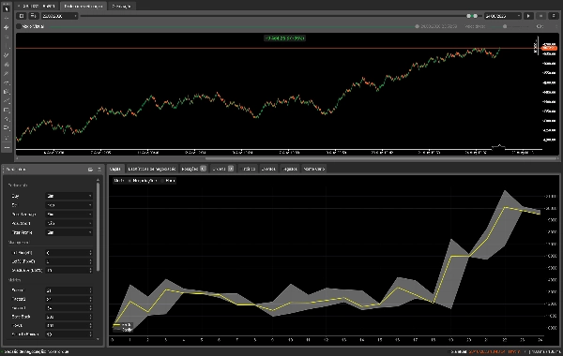Click the code-brackets icon right of the speed slider
The image size is (563, 356).
tap(540, 26)
